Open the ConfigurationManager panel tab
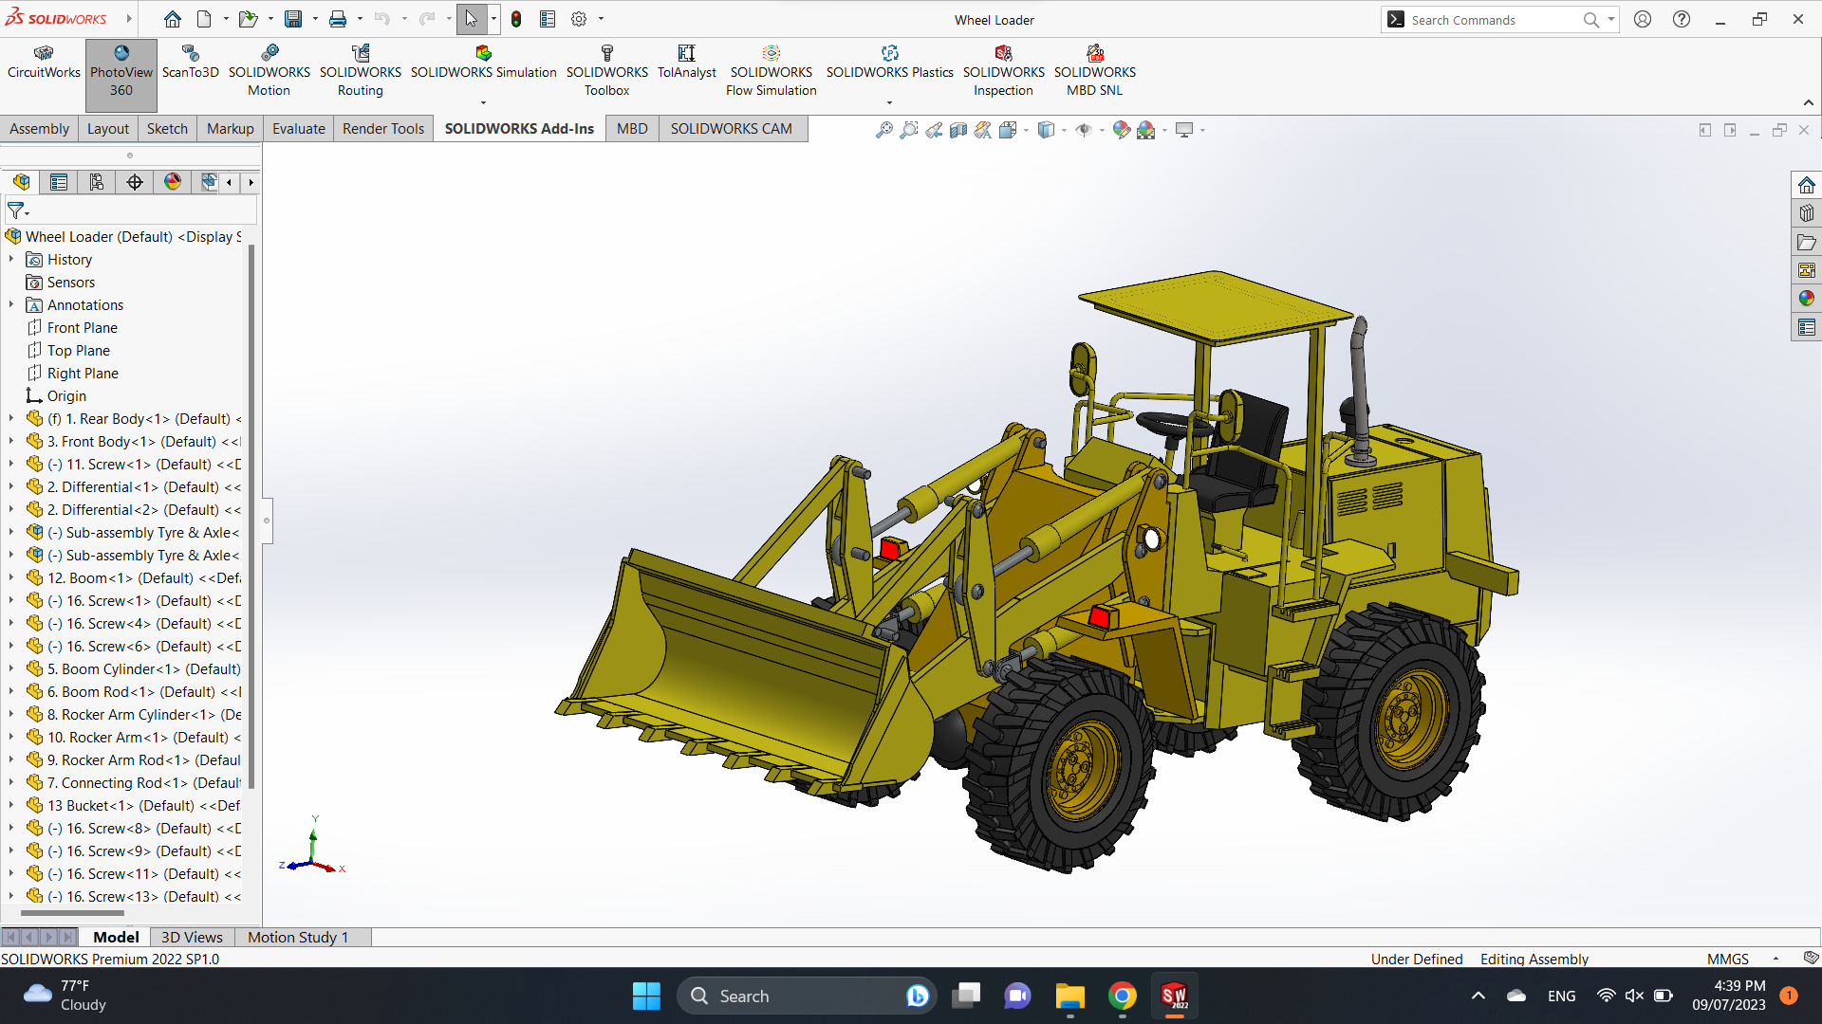 pos(96,182)
